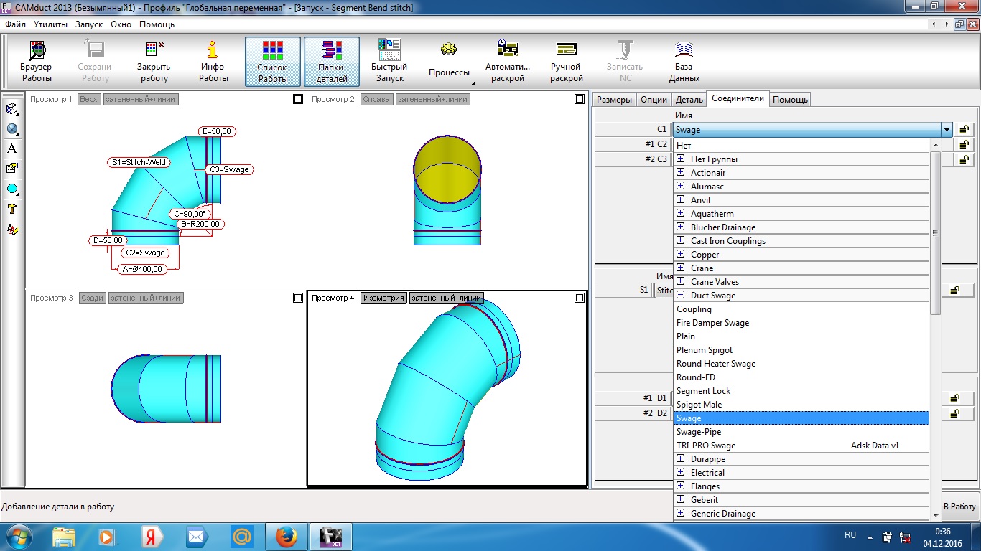Viewport: 981px width, 551px height.
Task: Expand the Actionair group
Action: [681, 172]
